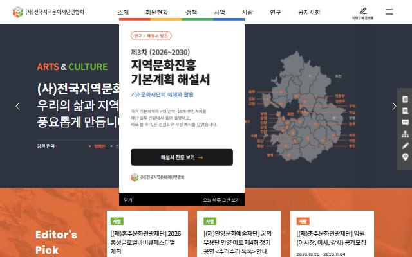Click the speech bubble icon in side menu
Image resolution: width=412 pixels, height=257 pixels.
(405, 122)
